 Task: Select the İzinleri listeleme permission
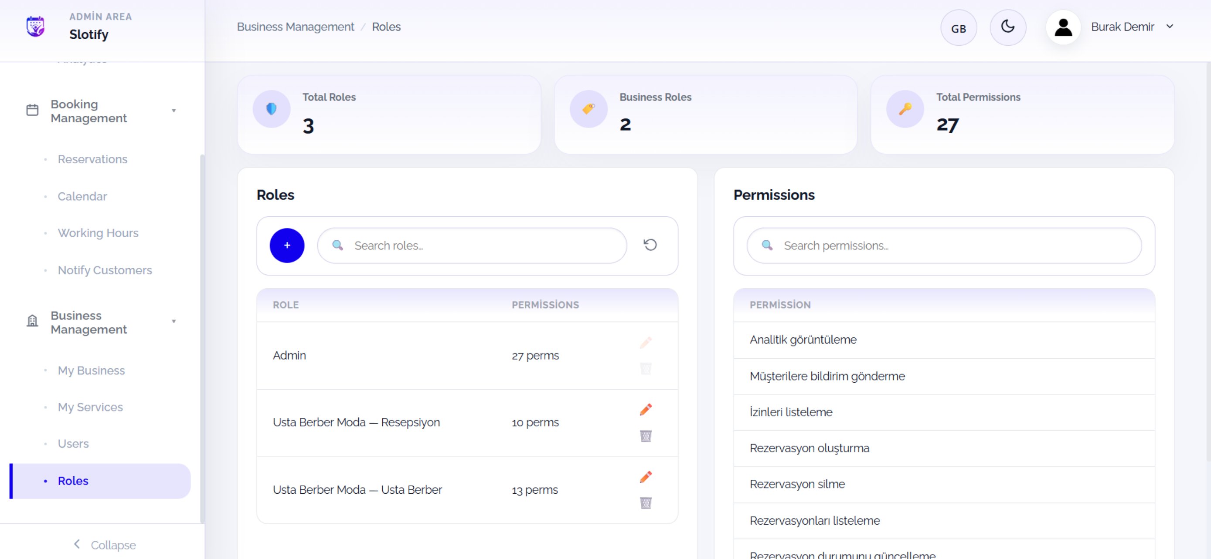[x=944, y=413]
